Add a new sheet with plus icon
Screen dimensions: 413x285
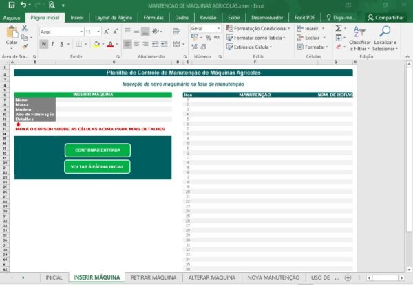click(x=348, y=277)
